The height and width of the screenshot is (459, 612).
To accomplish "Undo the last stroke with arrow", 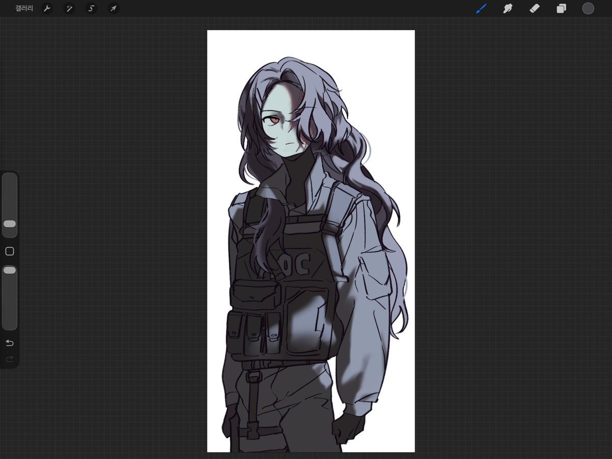I will (x=10, y=342).
